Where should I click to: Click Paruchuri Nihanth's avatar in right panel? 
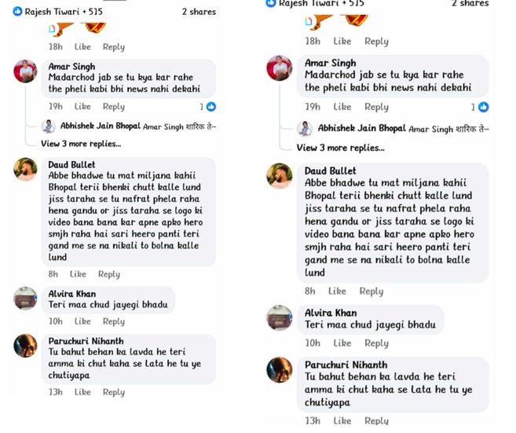pyautogui.click(x=280, y=369)
